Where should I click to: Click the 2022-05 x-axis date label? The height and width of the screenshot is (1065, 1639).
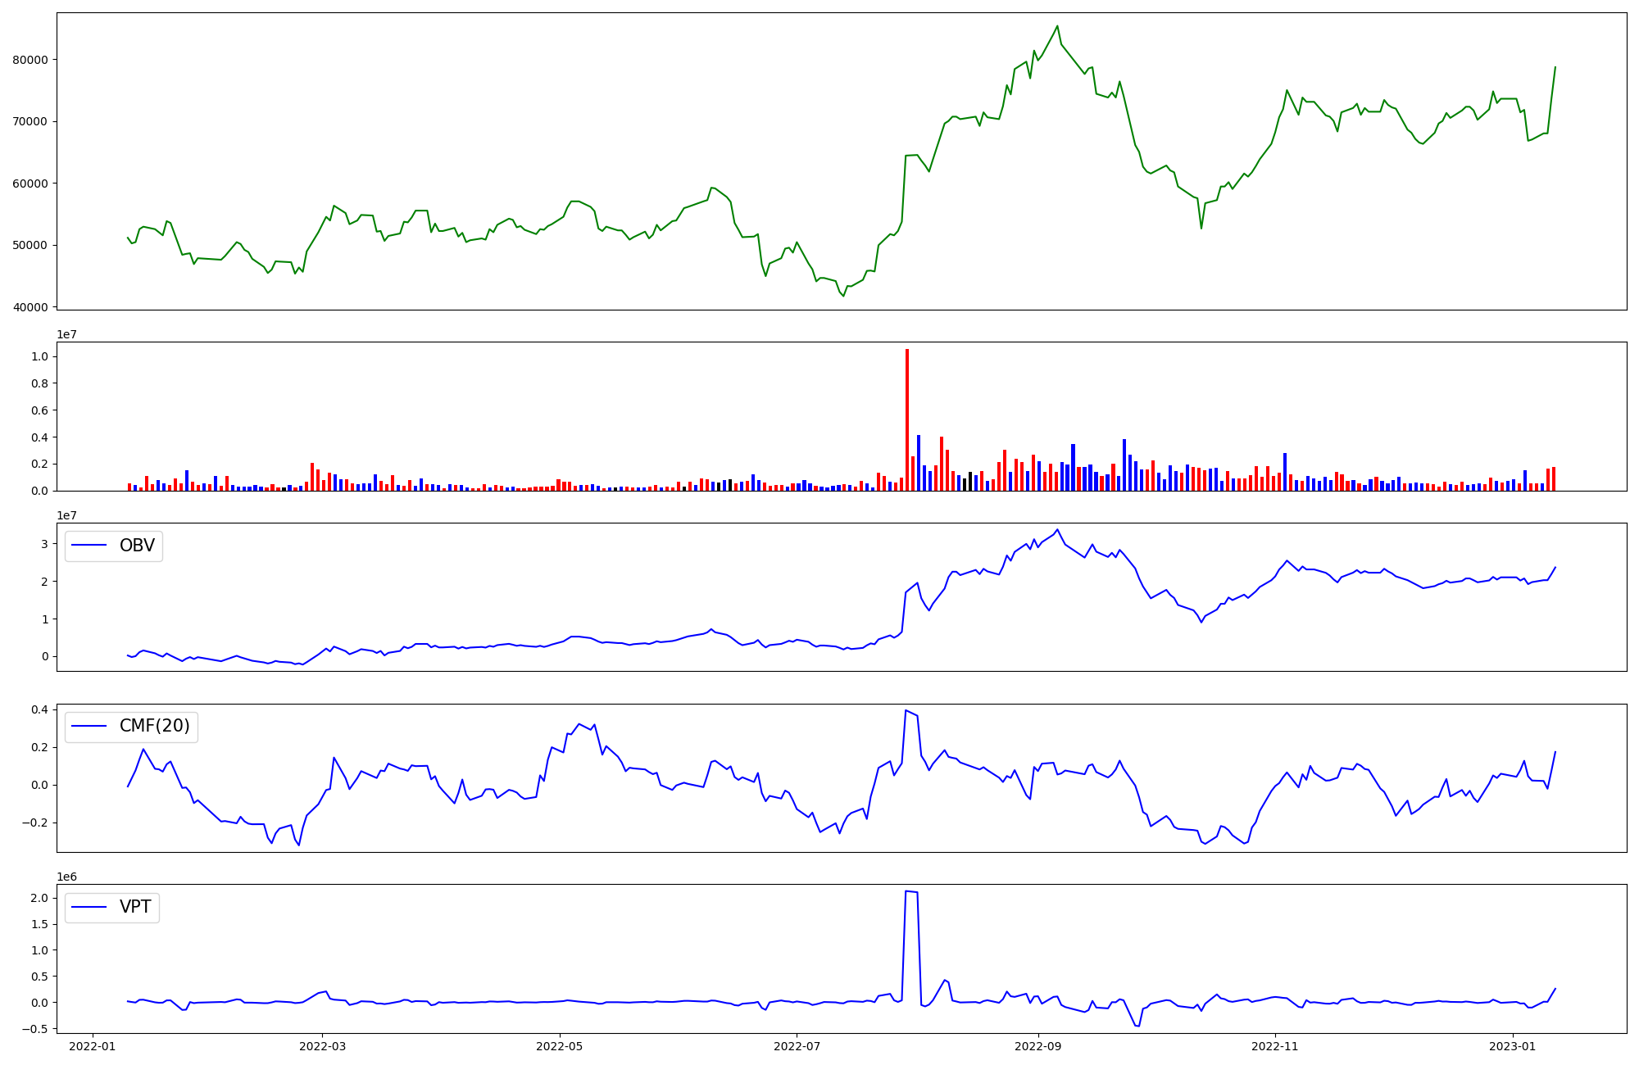click(x=560, y=1046)
